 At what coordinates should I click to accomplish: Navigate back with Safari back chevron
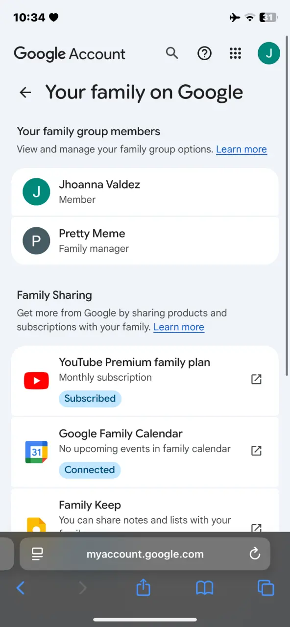21,588
